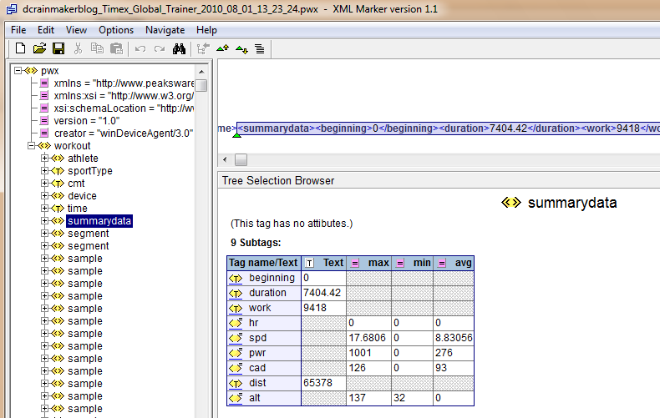Screen dimensions: 660x418
Task: Expand the athlete node
Action: (44, 159)
